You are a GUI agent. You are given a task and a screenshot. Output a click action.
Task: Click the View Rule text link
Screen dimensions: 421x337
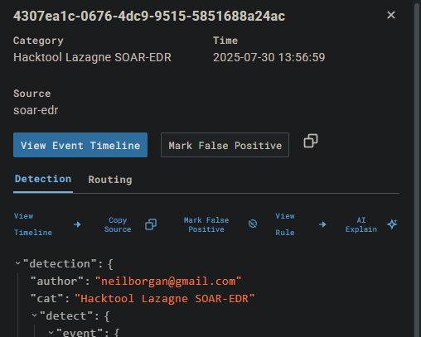(x=285, y=224)
